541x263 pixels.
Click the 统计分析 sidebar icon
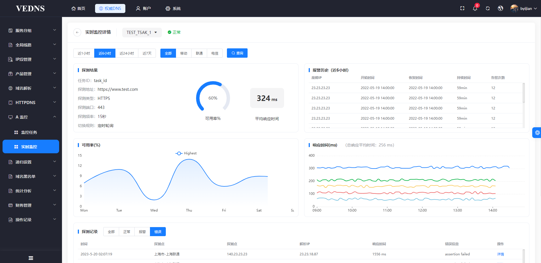point(10,191)
